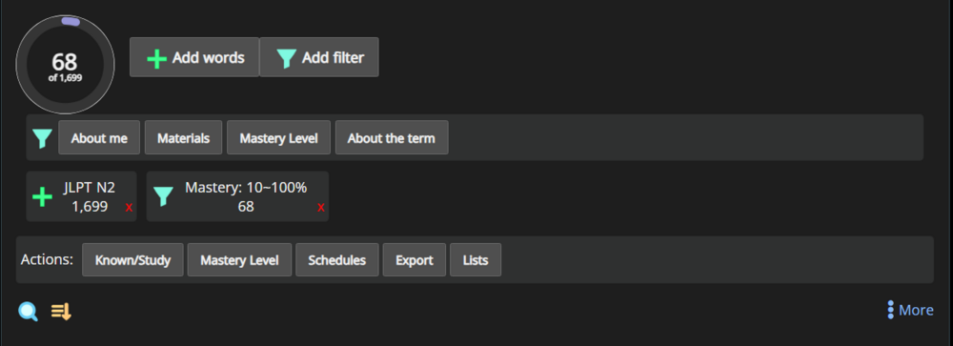Open the Schedules action
953x346 pixels.
pos(336,259)
